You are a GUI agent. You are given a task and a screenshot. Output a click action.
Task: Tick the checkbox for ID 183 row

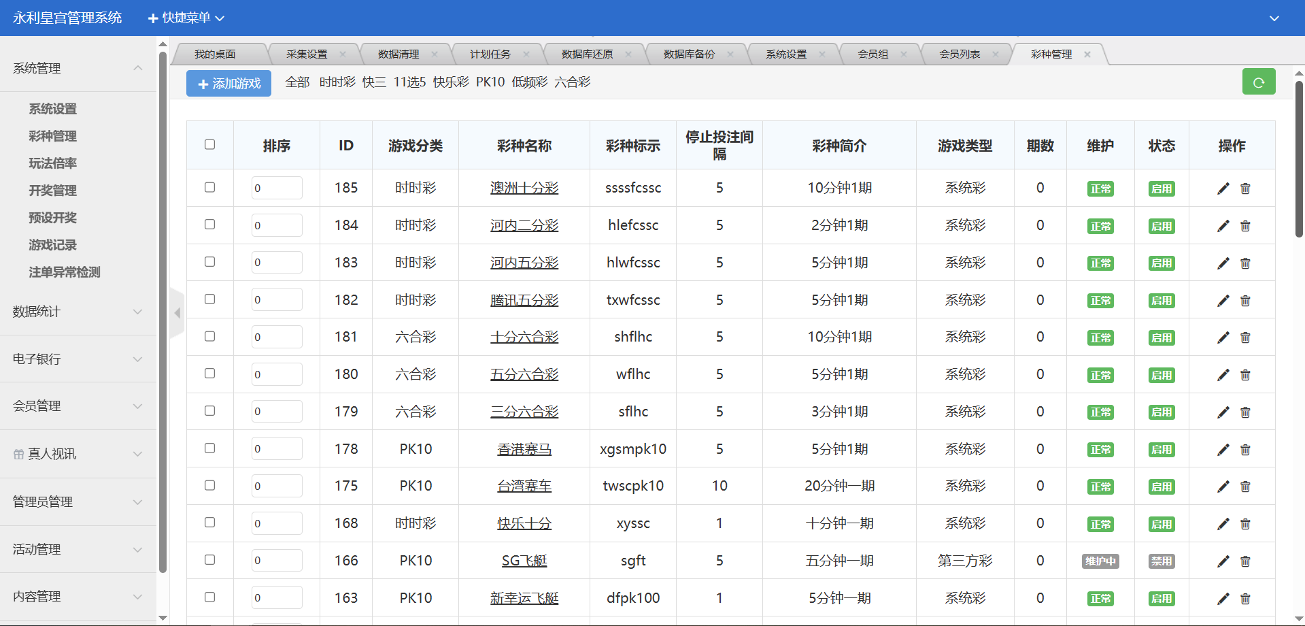pos(209,262)
